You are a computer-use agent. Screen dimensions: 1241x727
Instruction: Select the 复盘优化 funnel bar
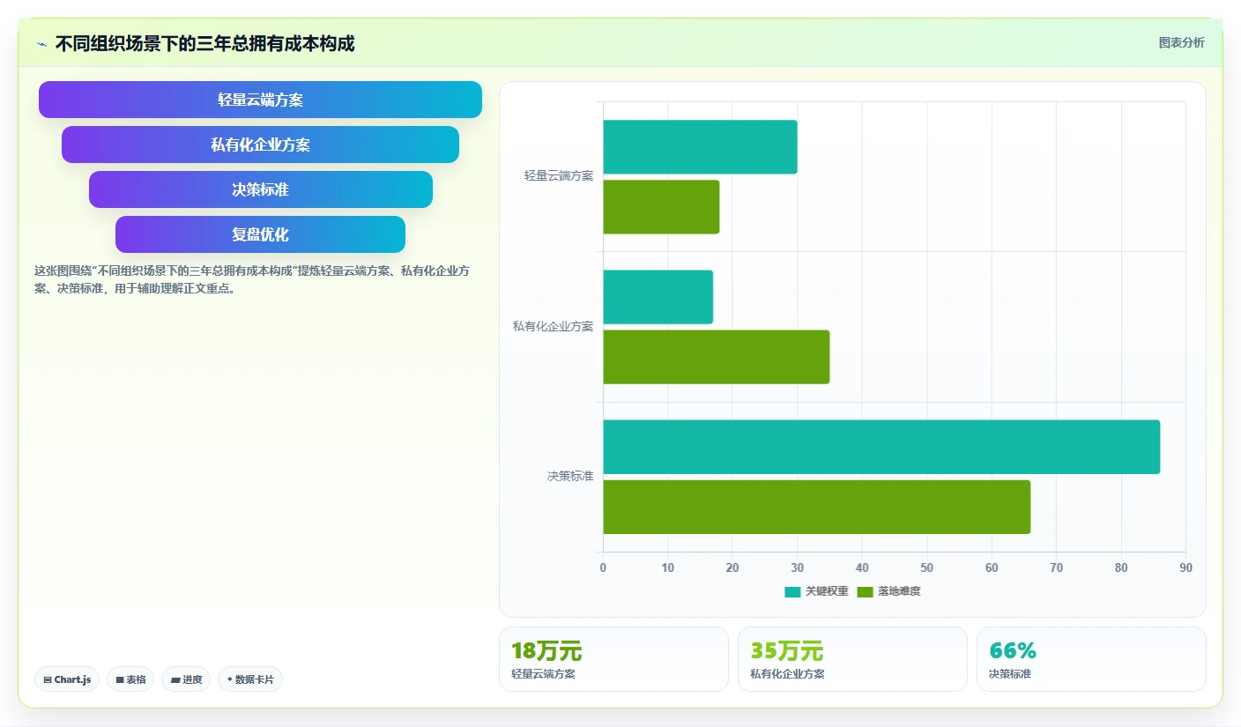point(260,234)
